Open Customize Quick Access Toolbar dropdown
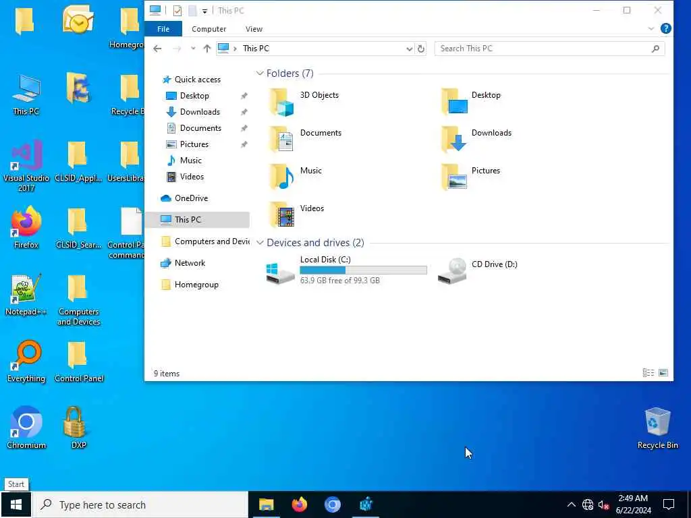This screenshot has width=691, height=518. 204,11
